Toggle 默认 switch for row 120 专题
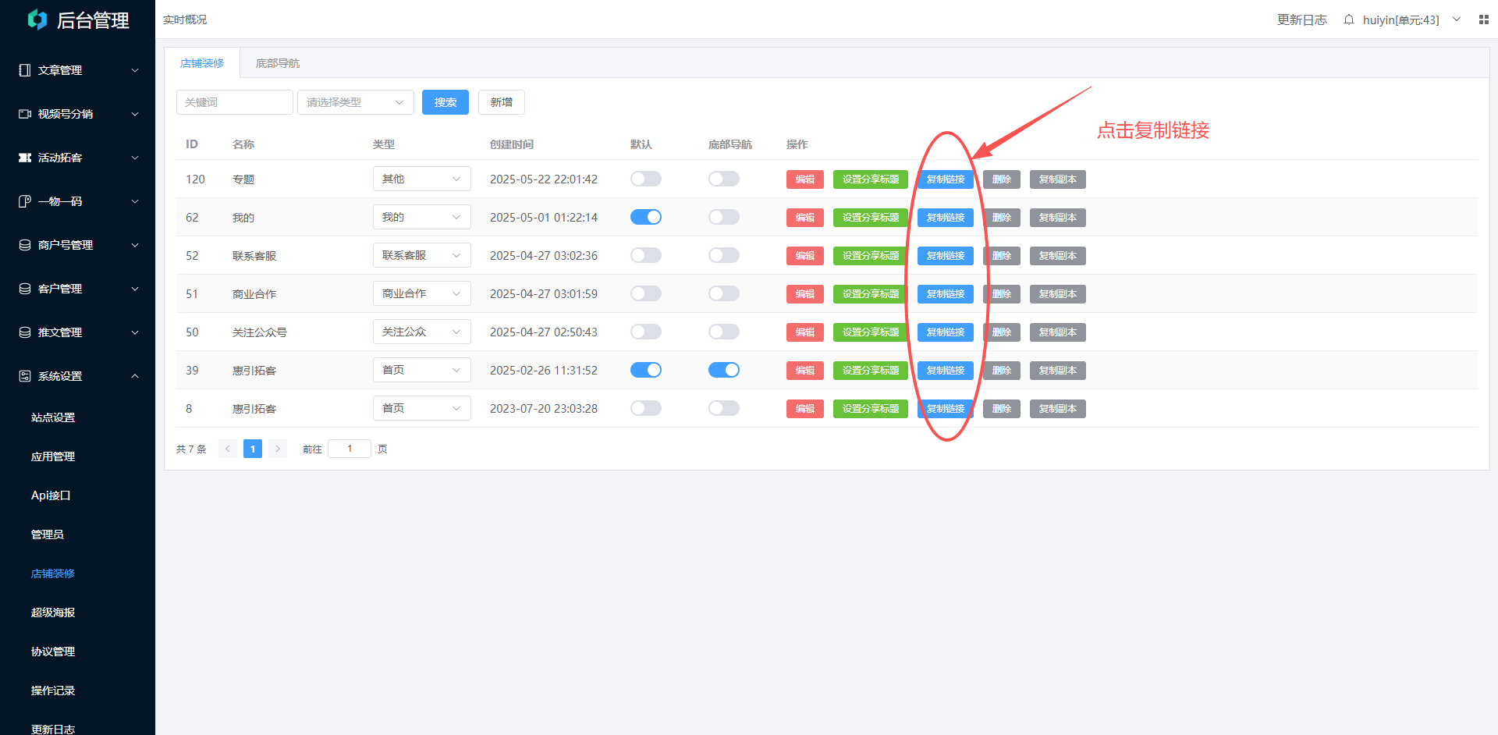 (645, 179)
